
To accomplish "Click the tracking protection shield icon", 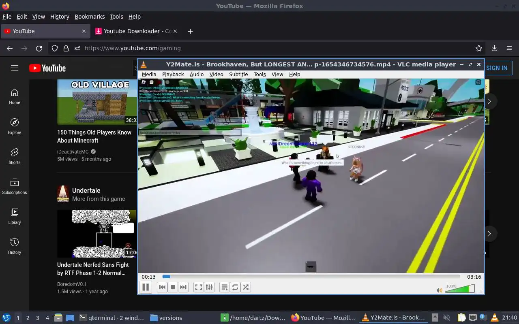I will [x=55, y=48].
